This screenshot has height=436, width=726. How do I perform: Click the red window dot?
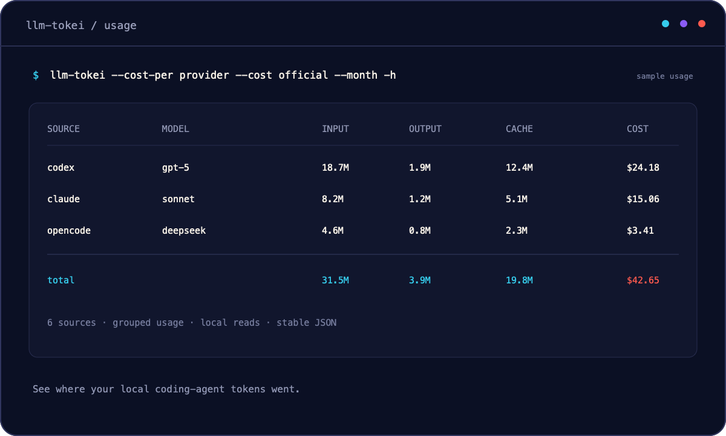click(702, 24)
